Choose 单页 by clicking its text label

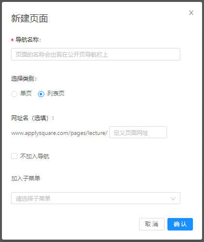[26, 94]
